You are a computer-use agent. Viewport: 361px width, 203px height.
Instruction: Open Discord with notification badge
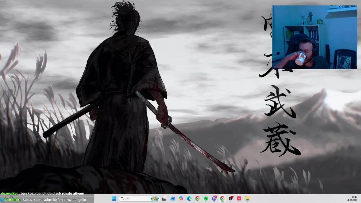point(214,198)
